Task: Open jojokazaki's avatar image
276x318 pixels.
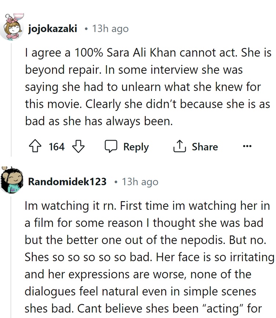Action: 12,27
